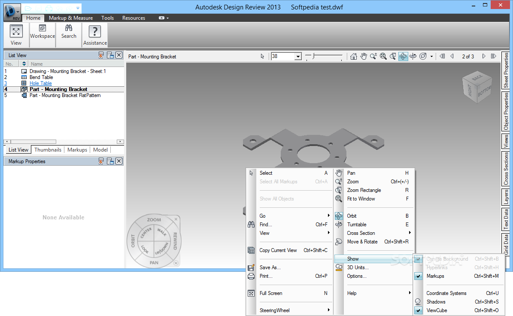The height and width of the screenshot is (316, 513).
Task: Click the list horizontal scrollbar right arrow
Action: click(x=120, y=142)
